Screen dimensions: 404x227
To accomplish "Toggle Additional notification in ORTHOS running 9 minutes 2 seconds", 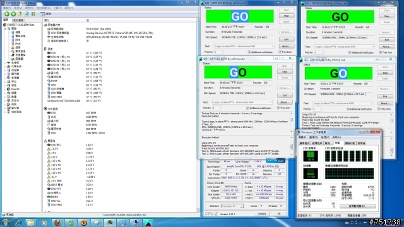I will pos(361,52).
